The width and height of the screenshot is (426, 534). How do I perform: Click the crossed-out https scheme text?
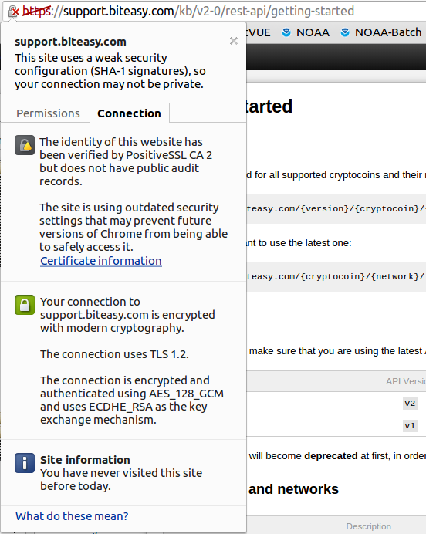click(37, 12)
